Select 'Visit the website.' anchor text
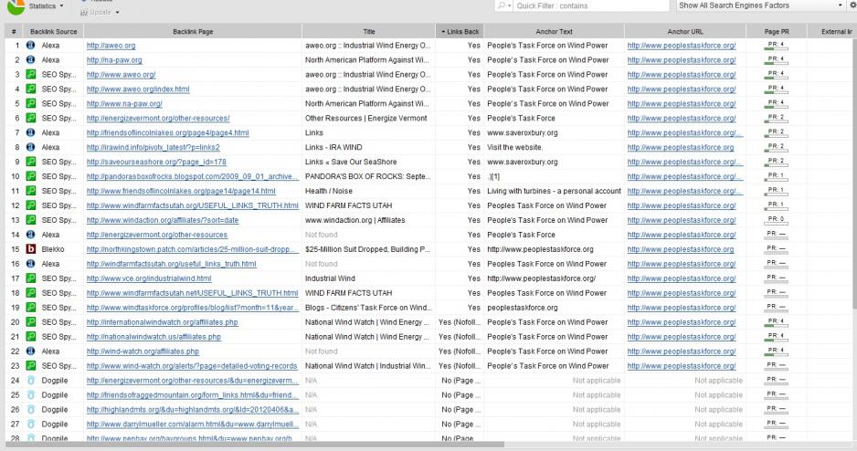This screenshot has height=451, width=857. pos(515,147)
